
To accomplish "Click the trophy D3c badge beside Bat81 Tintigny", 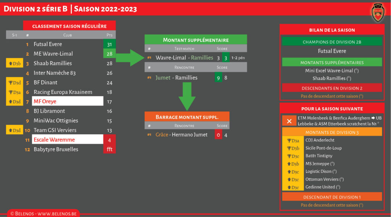I will pyautogui.click(x=292, y=156).
